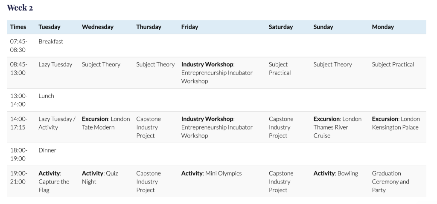The image size is (437, 204).
Task: Click the Wednesday column header
Action: click(98, 27)
